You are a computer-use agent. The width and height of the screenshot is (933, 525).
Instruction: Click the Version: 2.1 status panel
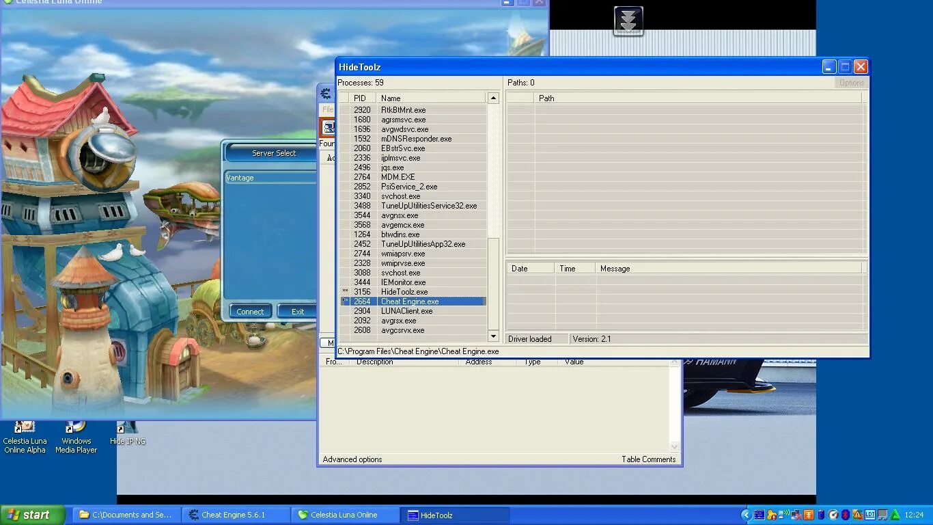[719, 339]
